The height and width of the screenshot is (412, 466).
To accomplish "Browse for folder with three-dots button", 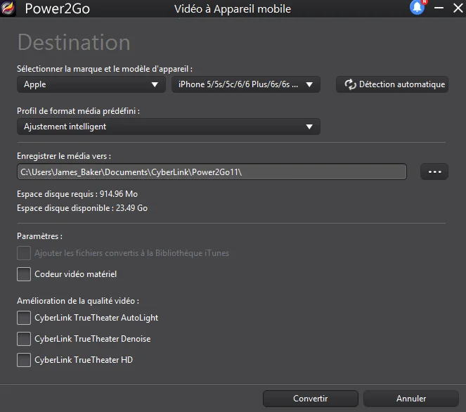I will tap(434, 172).
